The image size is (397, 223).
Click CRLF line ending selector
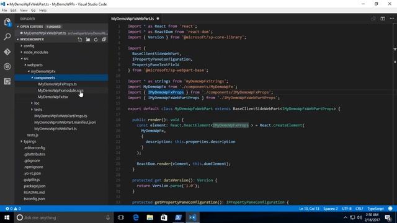359,209
